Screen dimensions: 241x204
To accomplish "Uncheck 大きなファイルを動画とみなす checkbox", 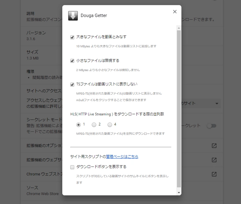I will [72, 37].
